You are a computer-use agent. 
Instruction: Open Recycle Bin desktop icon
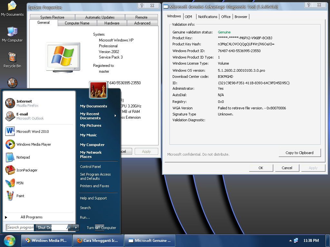12,60
